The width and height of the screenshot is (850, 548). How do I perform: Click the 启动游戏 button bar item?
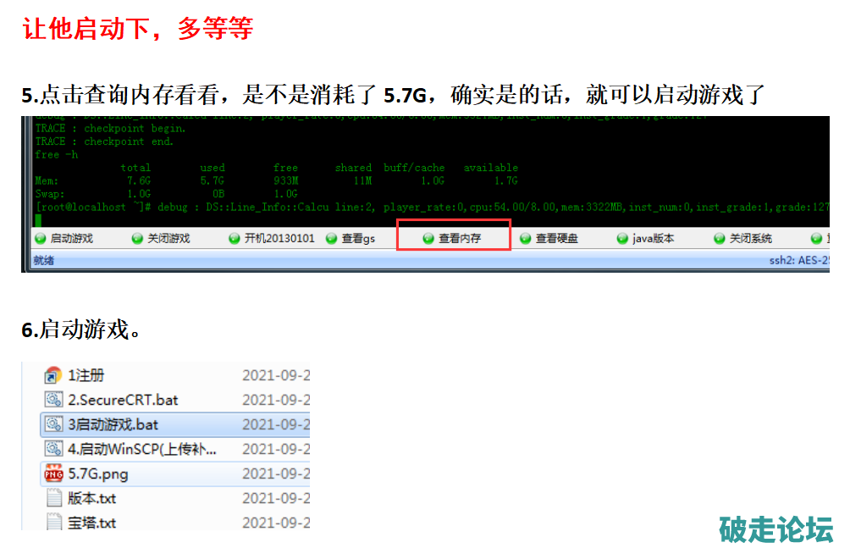(x=71, y=239)
